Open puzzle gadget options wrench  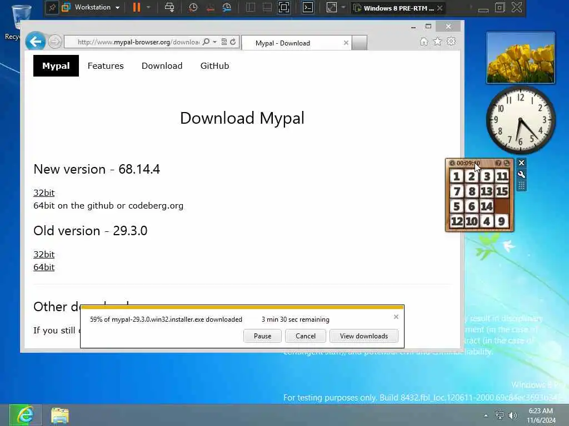tap(521, 175)
